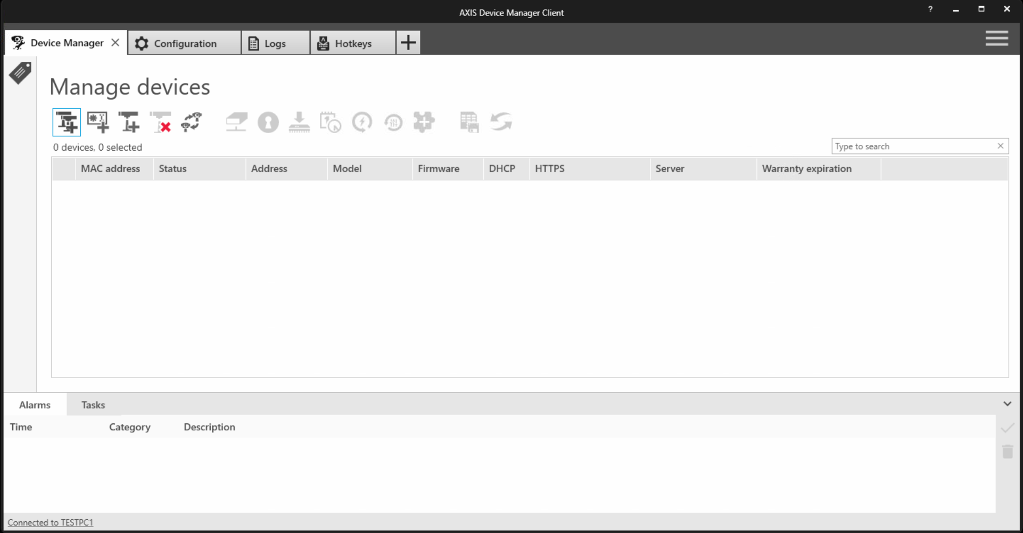
Task: Click the Install application puzzle icon
Action: (424, 122)
